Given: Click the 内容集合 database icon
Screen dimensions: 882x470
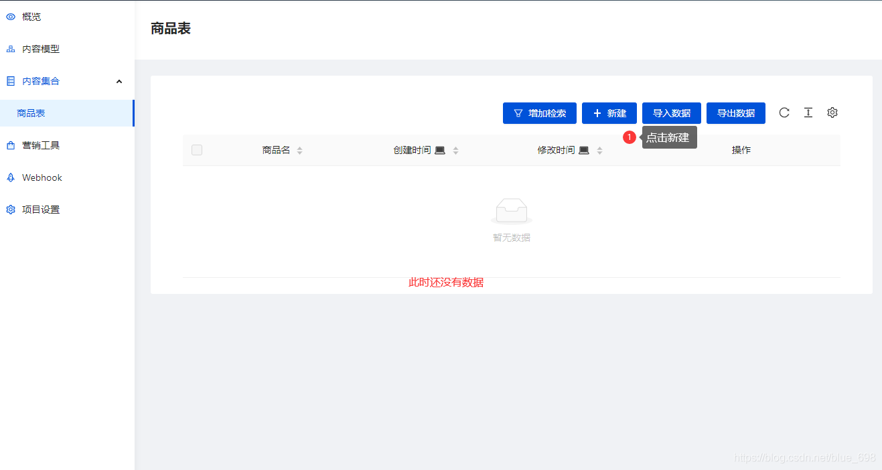Looking at the screenshot, I should tap(11, 81).
